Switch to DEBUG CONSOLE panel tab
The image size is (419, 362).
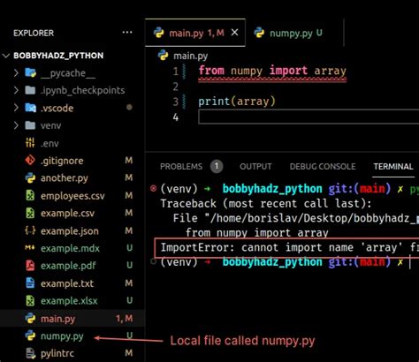pyautogui.click(x=323, y=167)
